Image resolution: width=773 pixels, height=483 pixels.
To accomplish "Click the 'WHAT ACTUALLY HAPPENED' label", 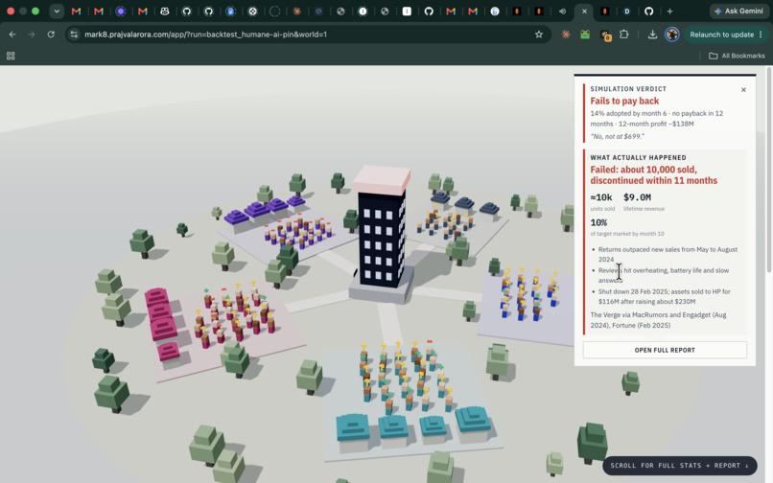I will pyautogui.click(x=638, y=158).
